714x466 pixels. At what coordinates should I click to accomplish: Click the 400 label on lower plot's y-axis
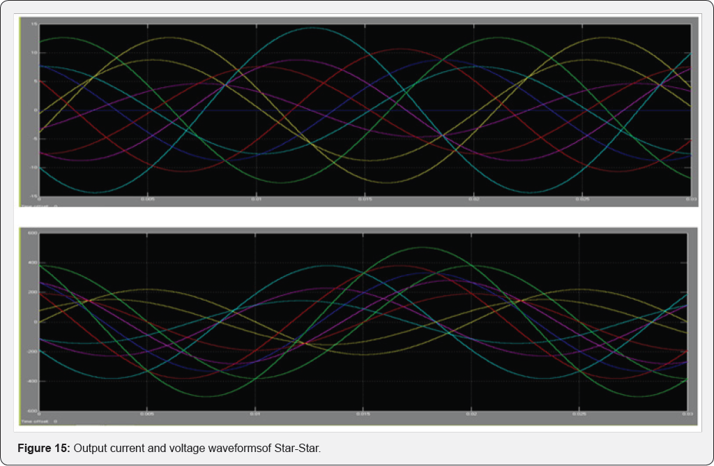(x=32, y=262)
